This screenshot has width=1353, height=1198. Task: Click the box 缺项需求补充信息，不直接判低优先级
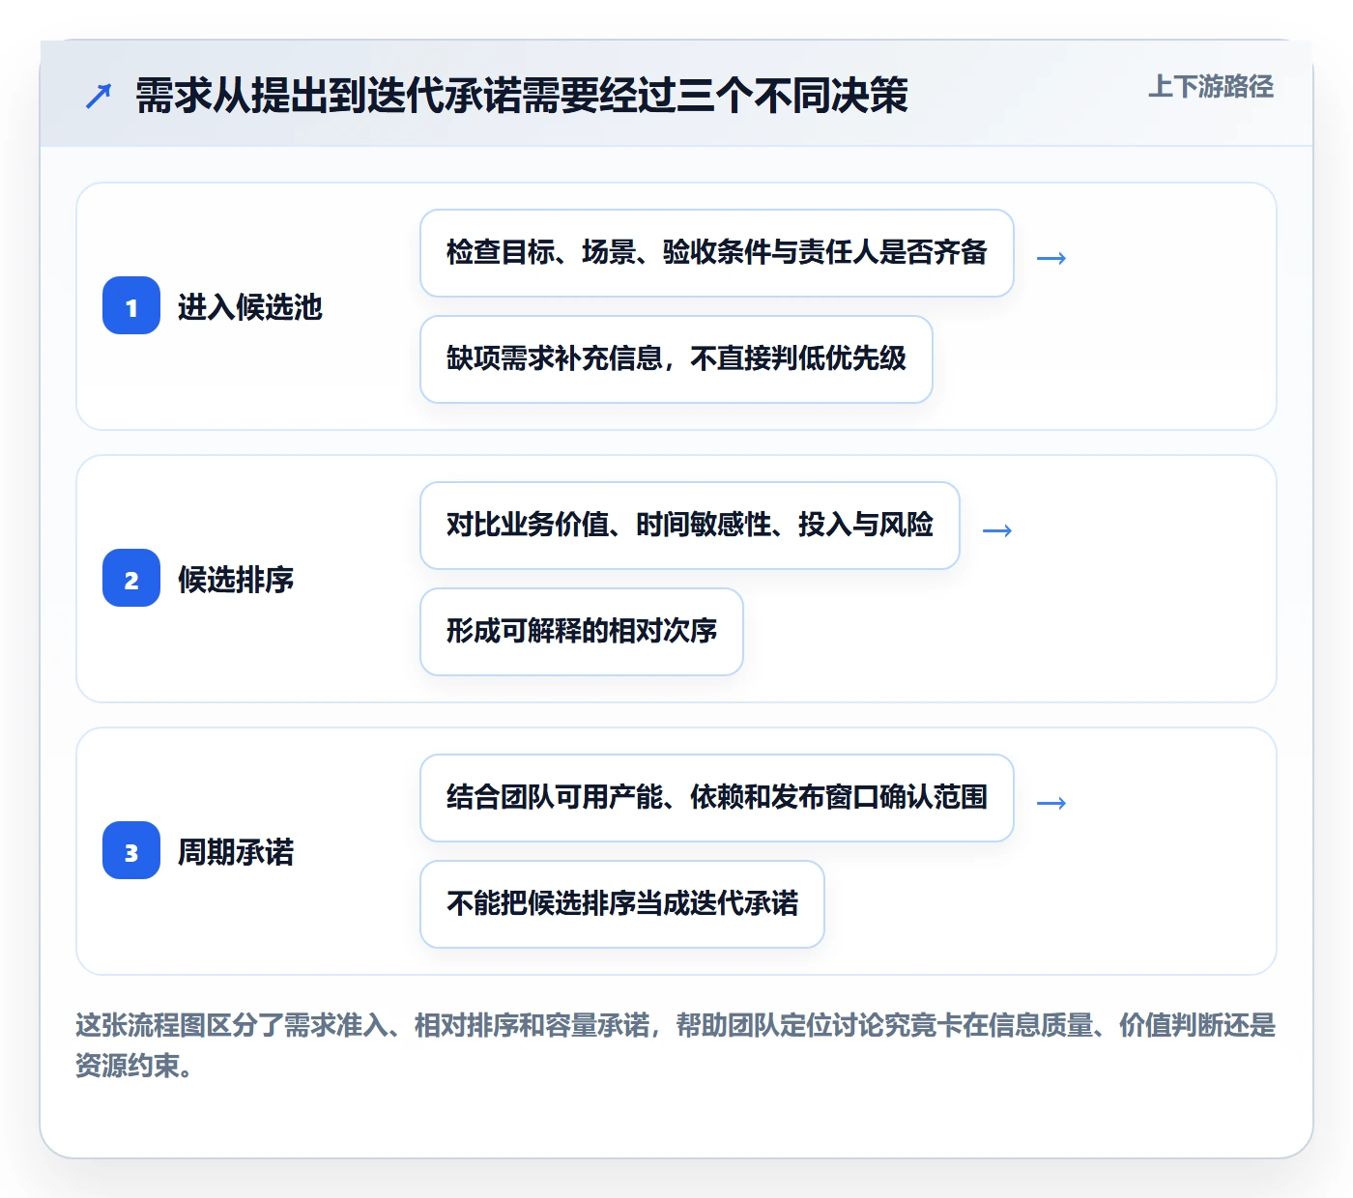point(676,359)
